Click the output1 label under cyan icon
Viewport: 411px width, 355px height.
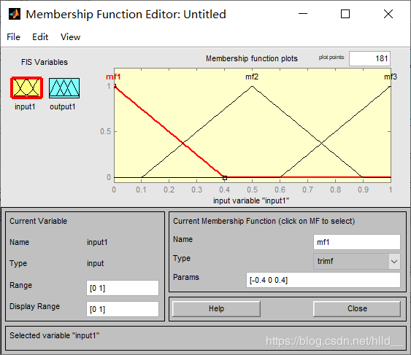click(x=63, y=107)
